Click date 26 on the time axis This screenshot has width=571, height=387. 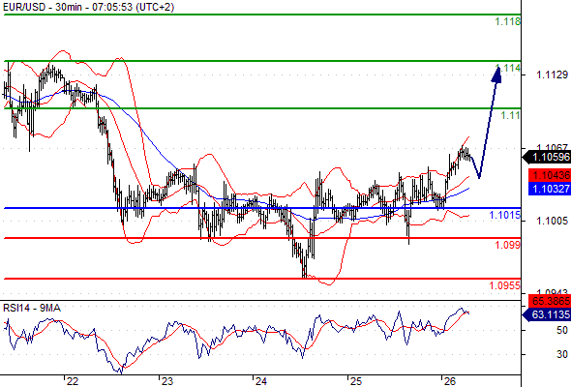450,381
